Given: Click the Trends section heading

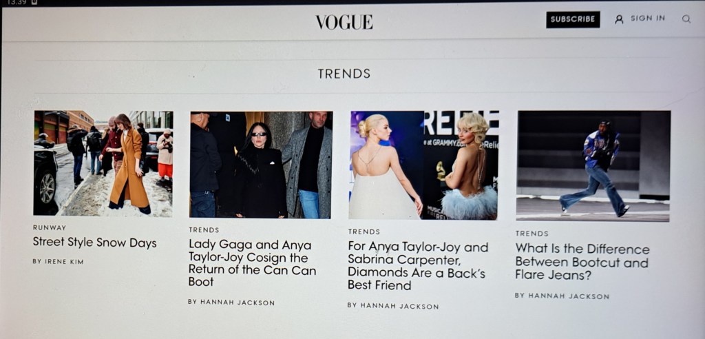Looking at the screenshot, I should coord(344,74).
